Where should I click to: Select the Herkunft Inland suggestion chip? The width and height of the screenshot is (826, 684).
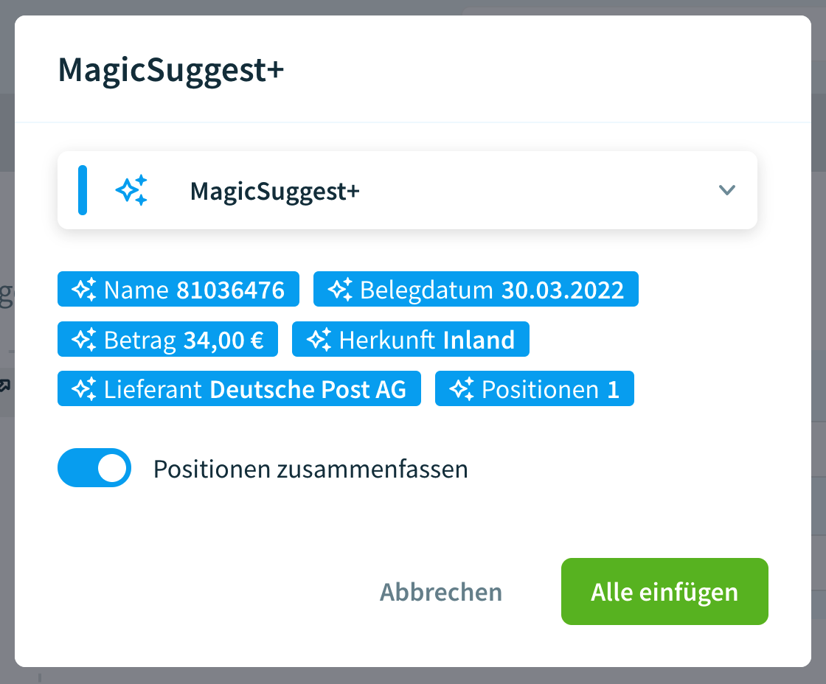410,339
